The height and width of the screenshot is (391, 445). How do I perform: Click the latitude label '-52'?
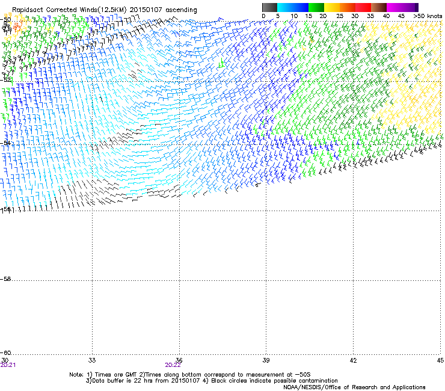(x=5, y=80)
